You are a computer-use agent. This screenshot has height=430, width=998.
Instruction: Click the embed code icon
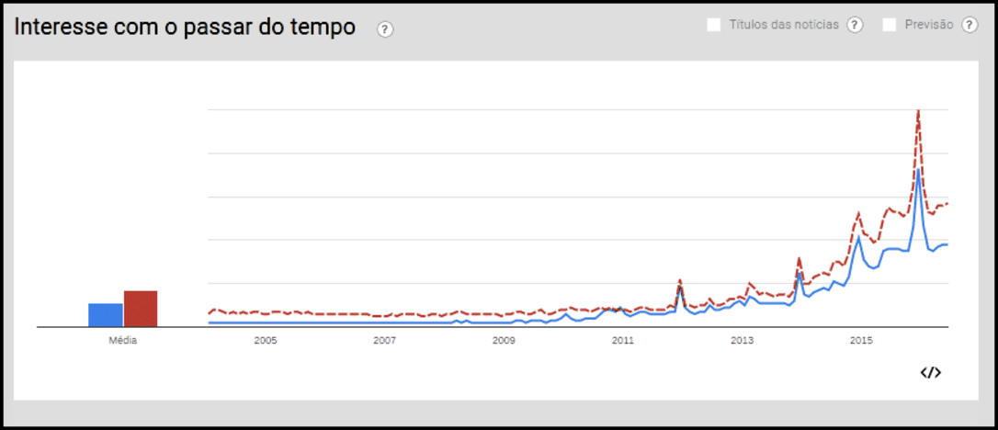click(x=930, y=372)
